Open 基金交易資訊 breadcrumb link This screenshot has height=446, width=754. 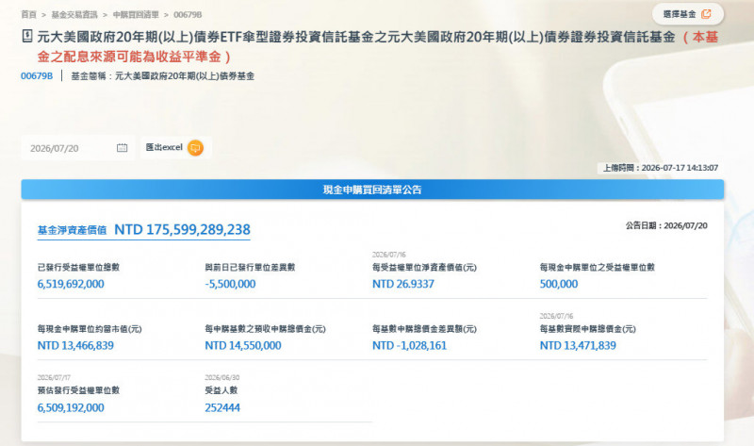[74, 14]
